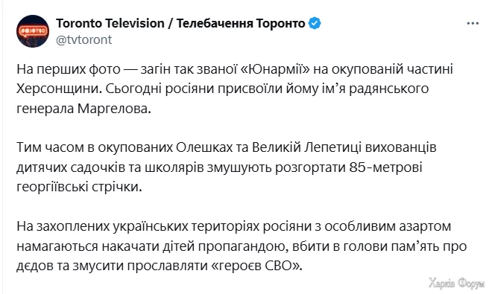
Task: Click the paragraph starting "На захоплених українських"
Action: (x=242, y=246)
